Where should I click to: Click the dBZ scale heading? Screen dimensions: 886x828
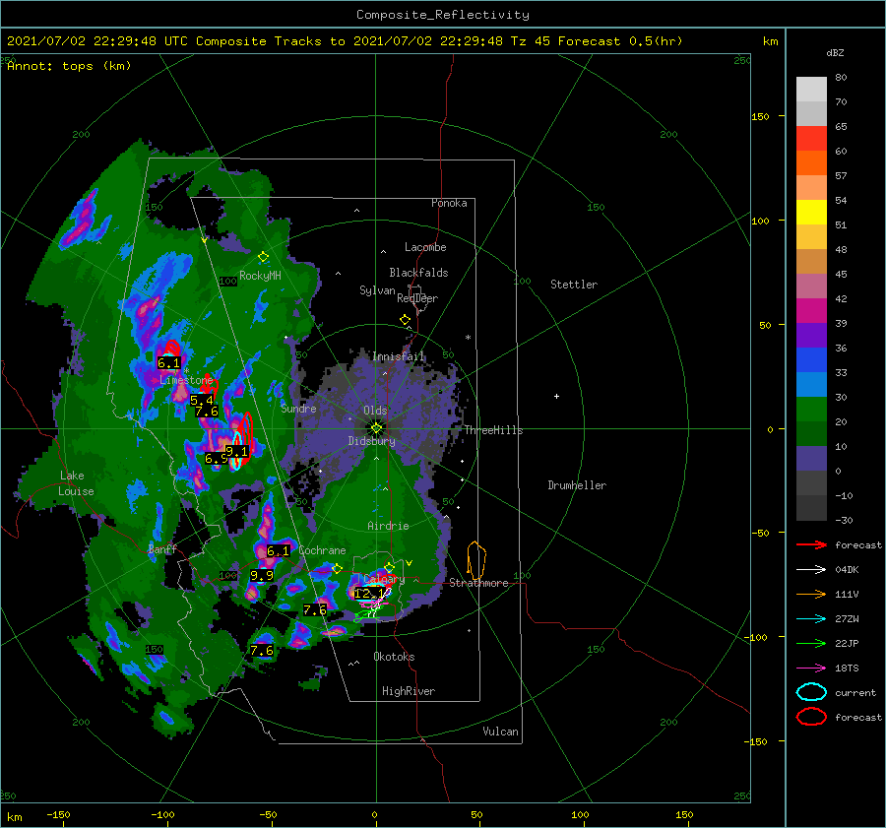point(835,52)
